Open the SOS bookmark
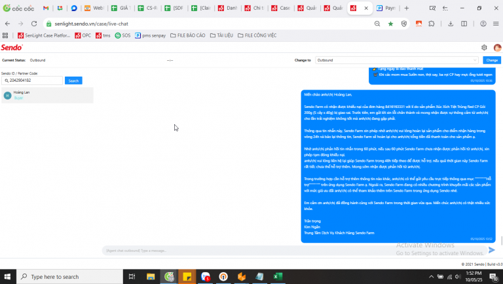This screenshot has height=284, width=503. pyautogui.click(x=122, y=35)
